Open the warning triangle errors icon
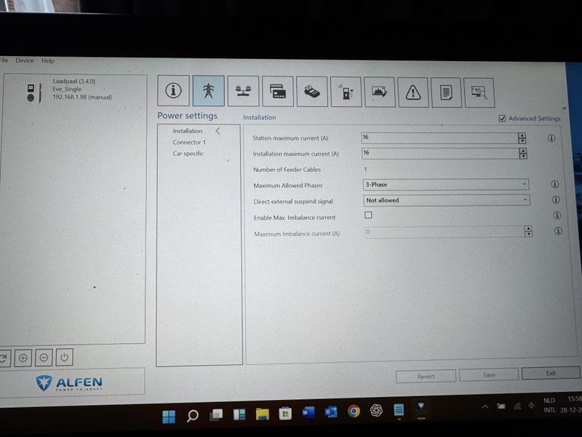The image size is (582, 437). coord(412,90)
